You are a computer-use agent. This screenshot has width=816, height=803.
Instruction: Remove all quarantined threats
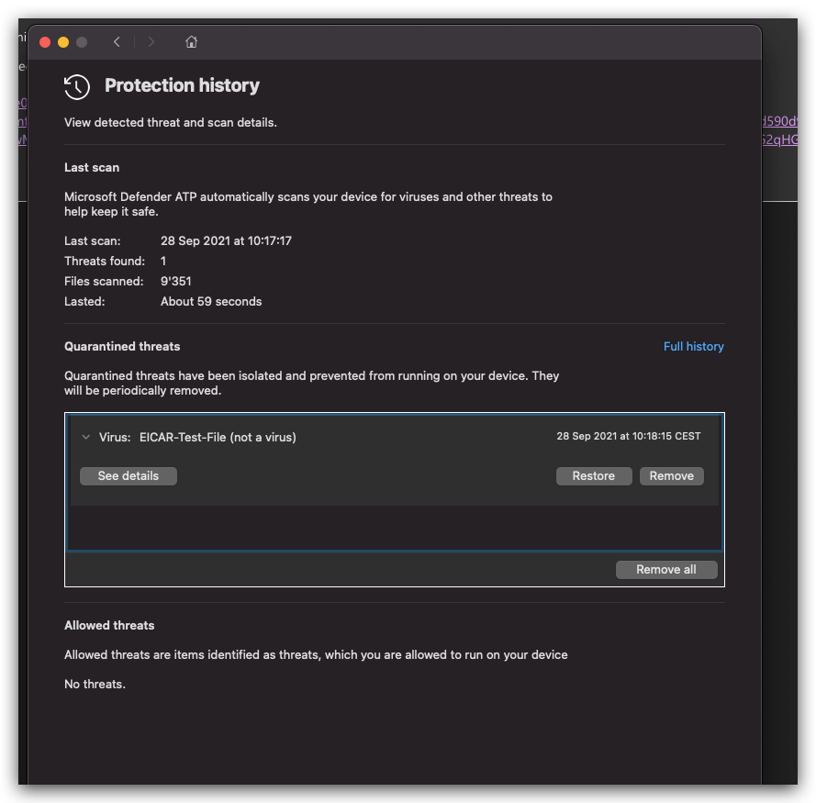pos(666,570)
